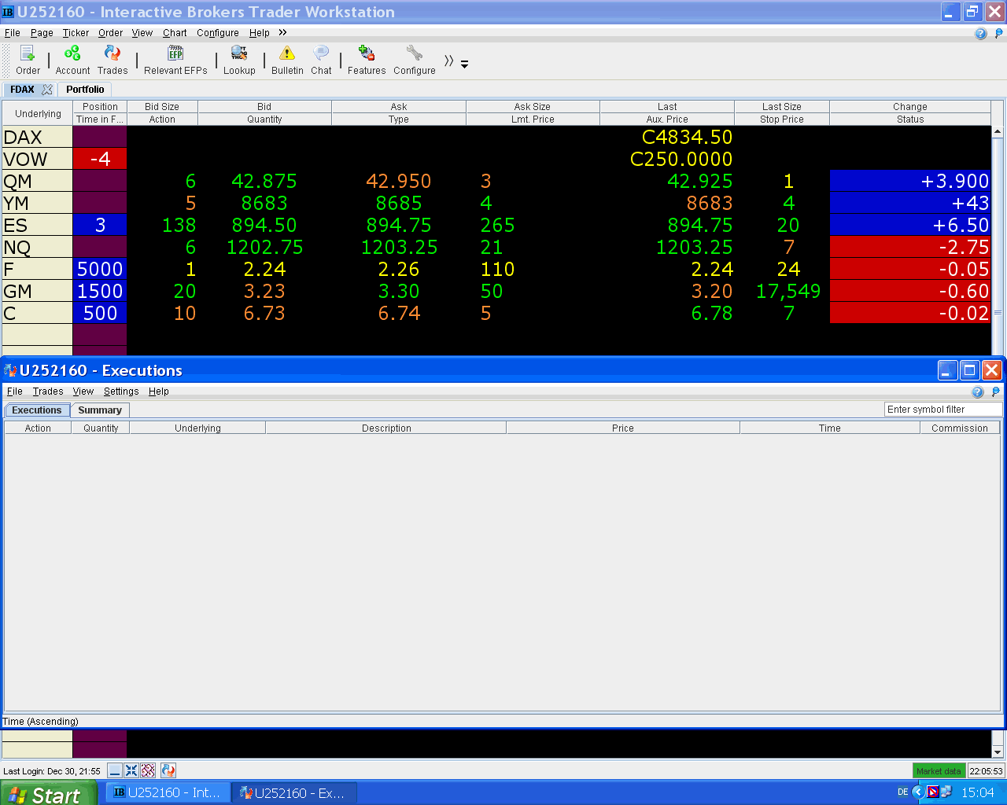The width and height of the screenshot is (1007, 805).
Task: Click the pin icon in Executions window
Action: [x=996, y=391]
